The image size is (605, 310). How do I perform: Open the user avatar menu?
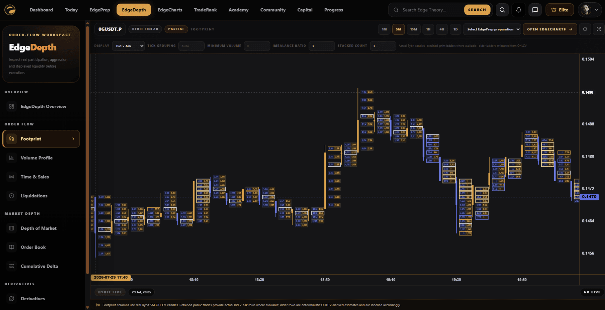590,10
